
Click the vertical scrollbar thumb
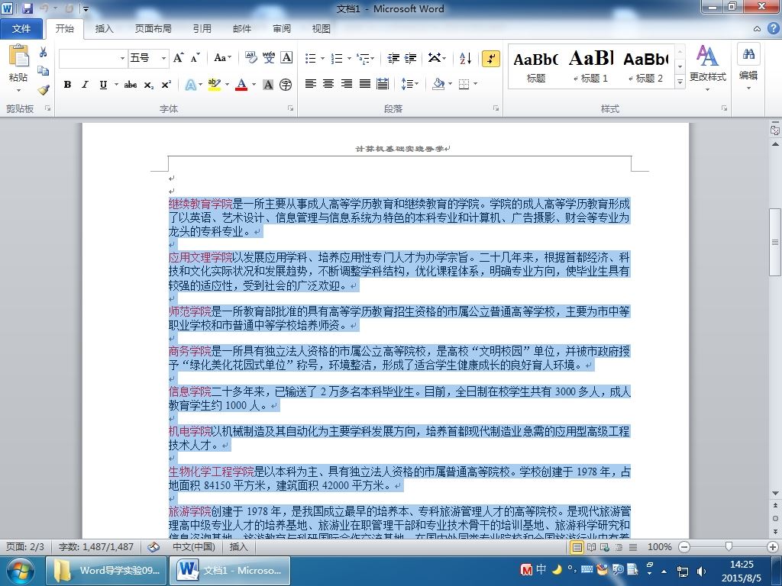pyautogui.click(x=775, y=242)
